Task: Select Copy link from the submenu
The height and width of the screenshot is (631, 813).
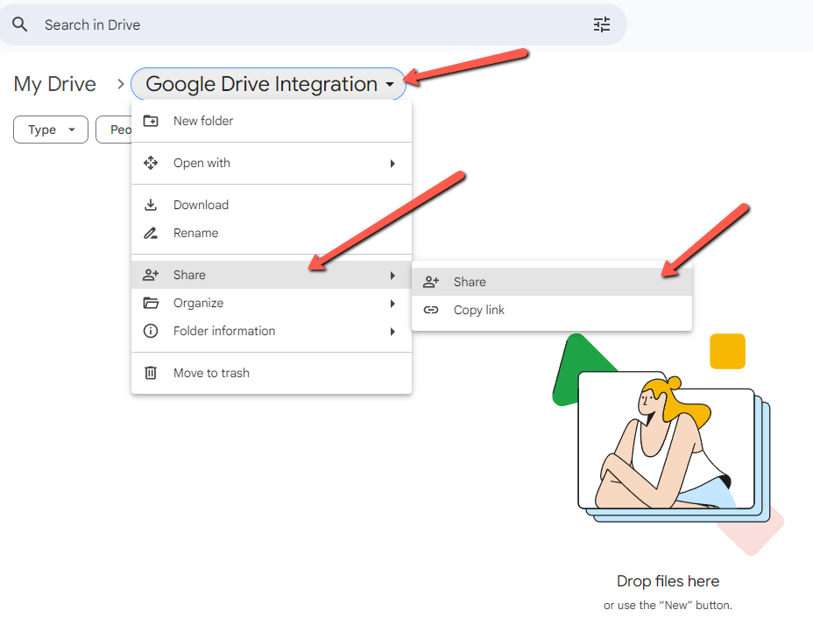Action: pyautogui.click(x=477, y=309)
